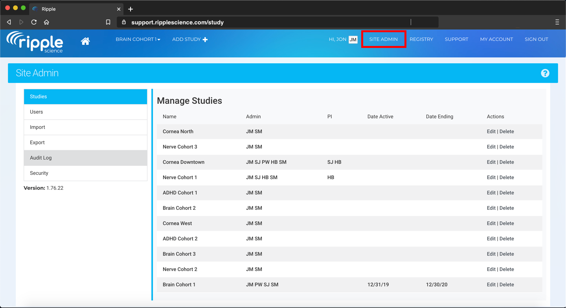Click the browser home icon

click(x=46, y=22)
